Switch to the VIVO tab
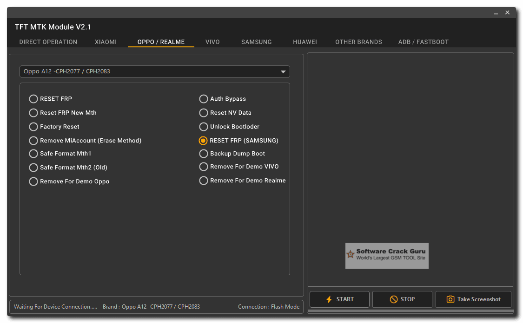The height and width of the screenshot is (323, 523). 212,42
